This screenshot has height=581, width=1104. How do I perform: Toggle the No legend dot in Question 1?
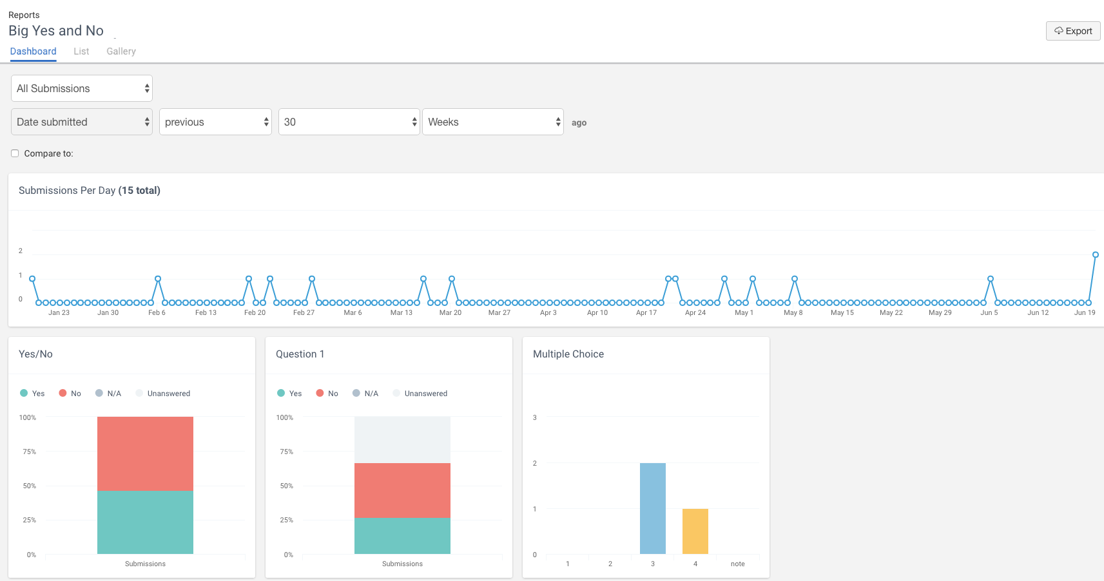(x=320, y=393)
